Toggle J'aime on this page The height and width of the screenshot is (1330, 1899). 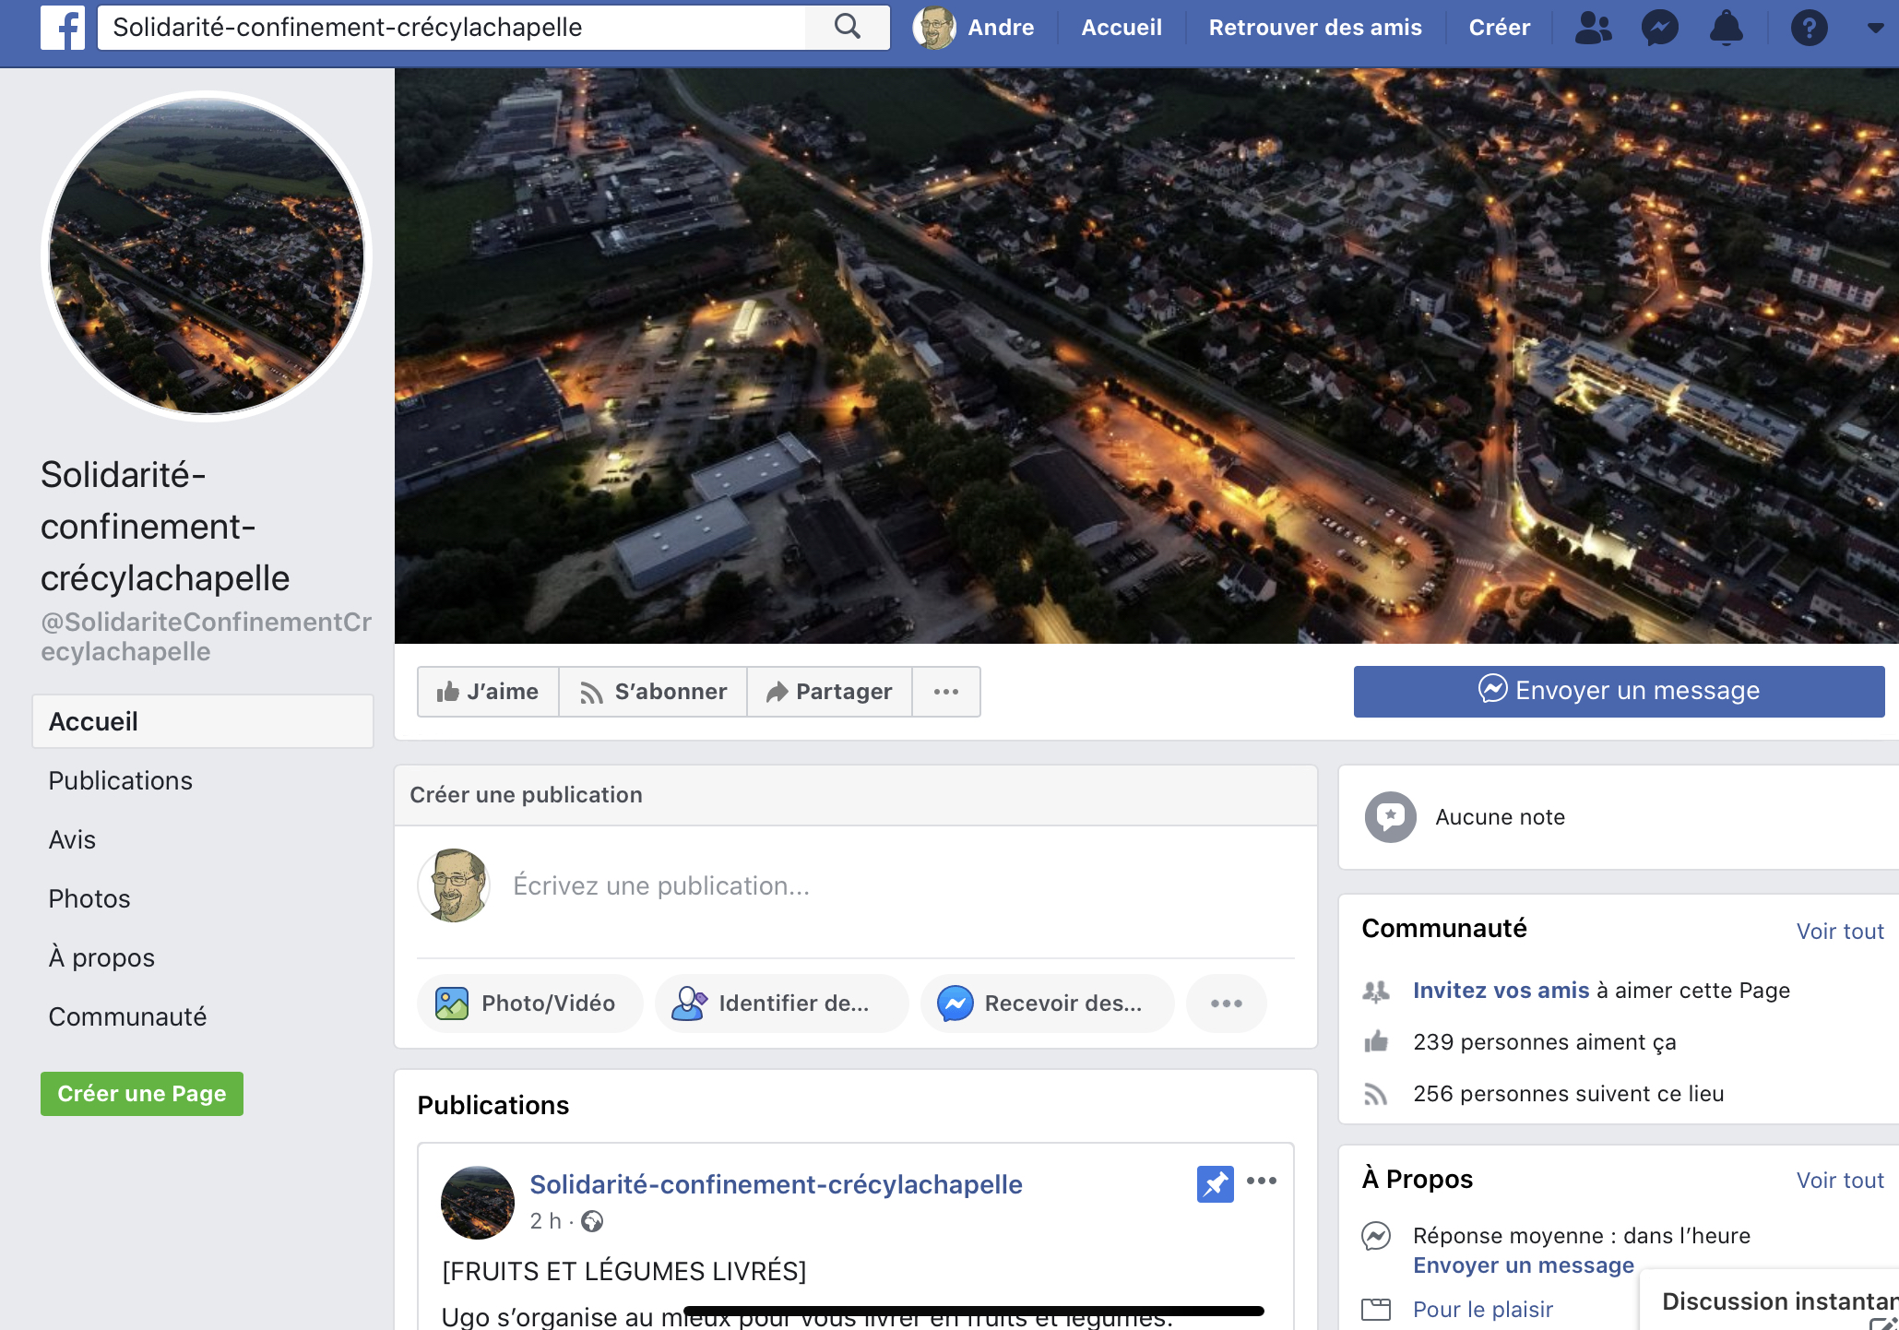point(488,692)
